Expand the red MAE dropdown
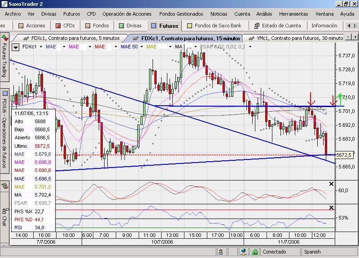The width and height of the screenshot is (359, 258). click(116, 47)
